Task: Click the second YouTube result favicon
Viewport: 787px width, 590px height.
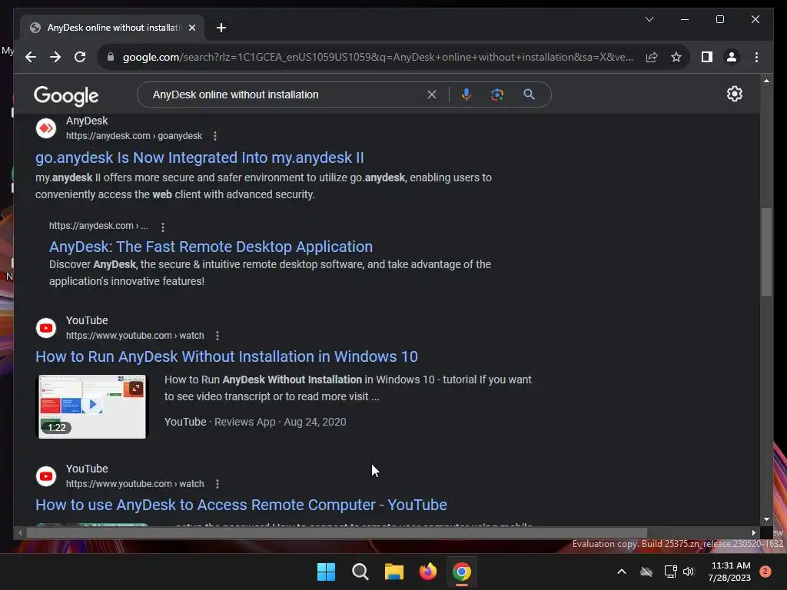Action: [x=46, y=476]
